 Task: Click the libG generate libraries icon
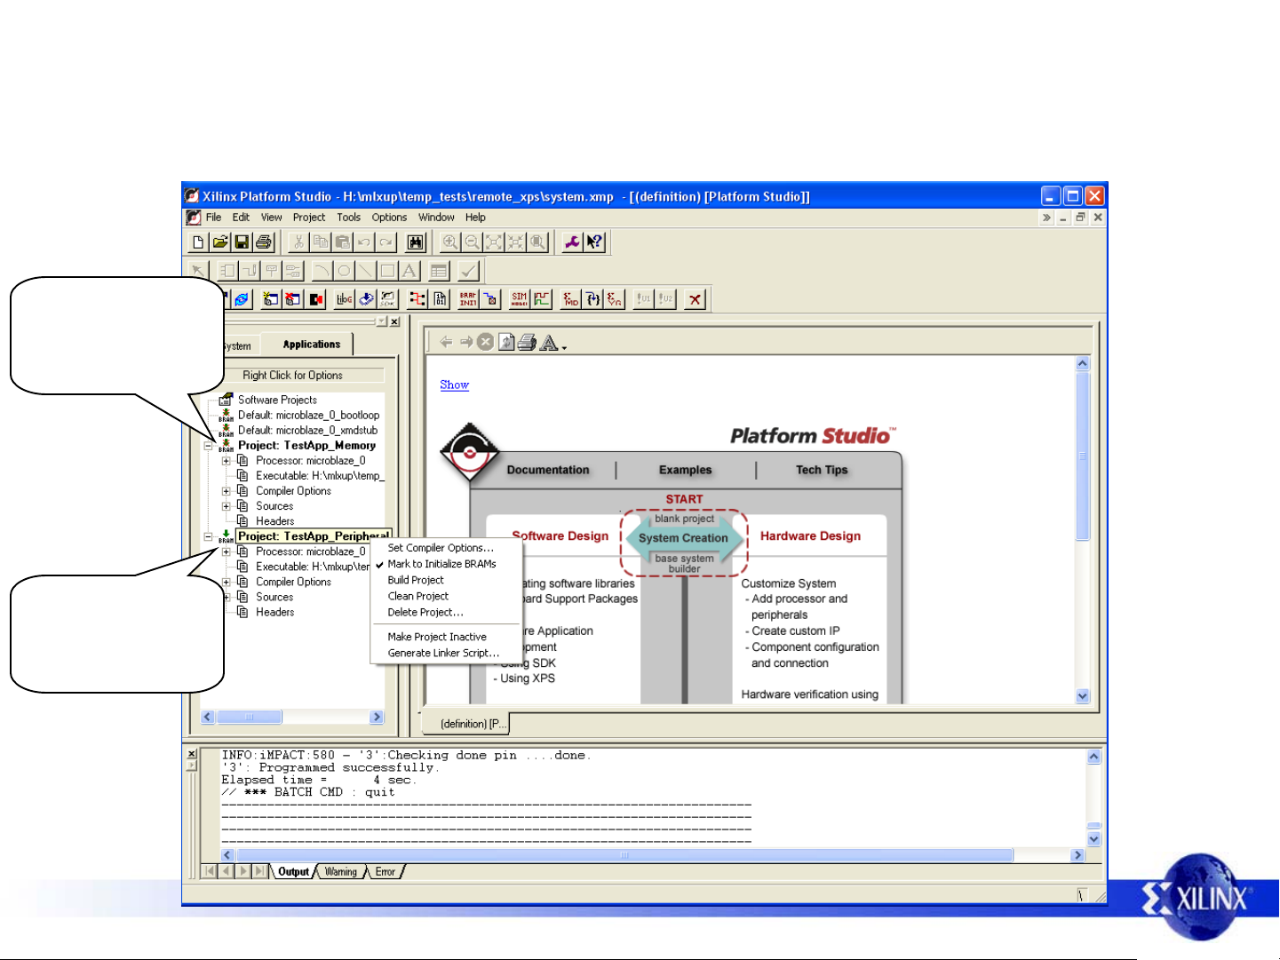coord(344,299)
